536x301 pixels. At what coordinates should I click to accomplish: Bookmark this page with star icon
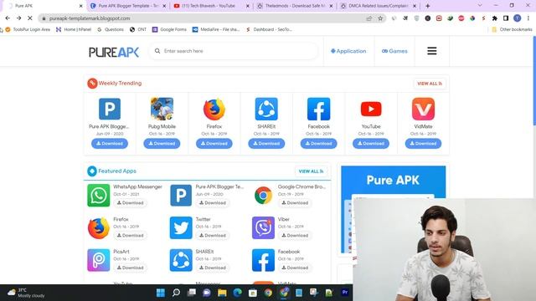tap(380, 18)
